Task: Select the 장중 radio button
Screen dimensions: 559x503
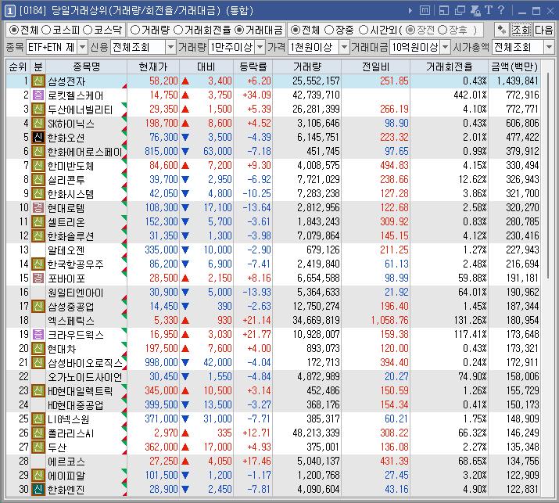Action: tap(329, 30)
